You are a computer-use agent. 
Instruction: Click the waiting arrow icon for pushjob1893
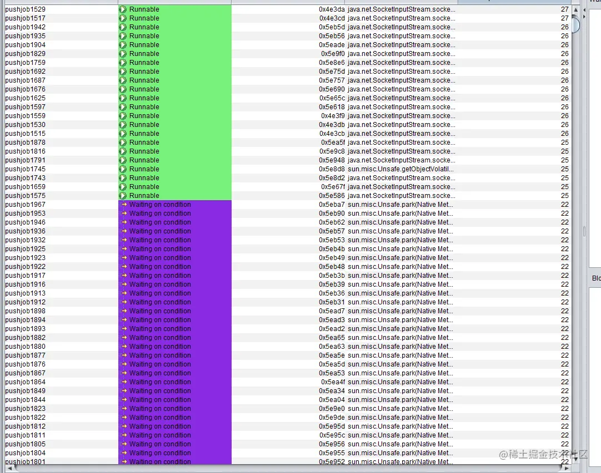click(x=124, y=329)
